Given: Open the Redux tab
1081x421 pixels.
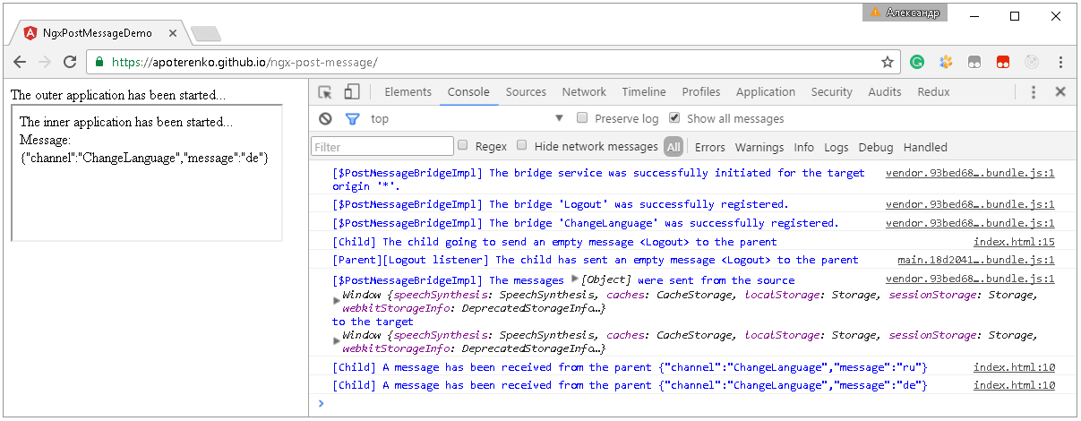Looking at the screenshot, I should [933, 91].
